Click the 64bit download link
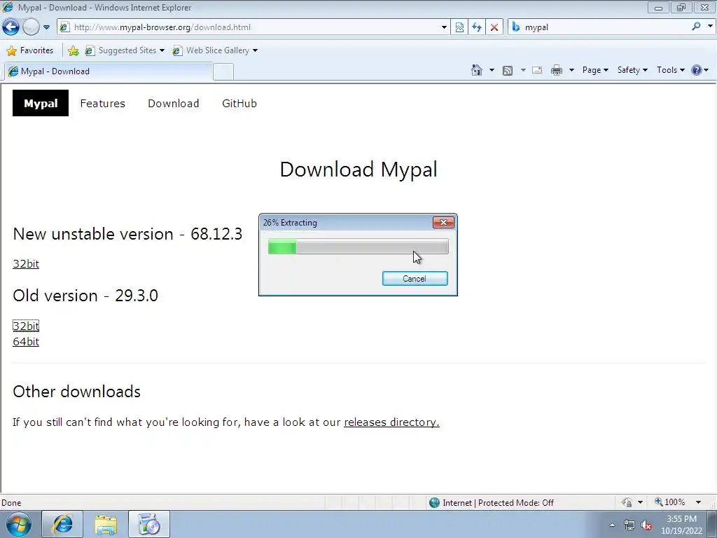 (x=26, y=342)
